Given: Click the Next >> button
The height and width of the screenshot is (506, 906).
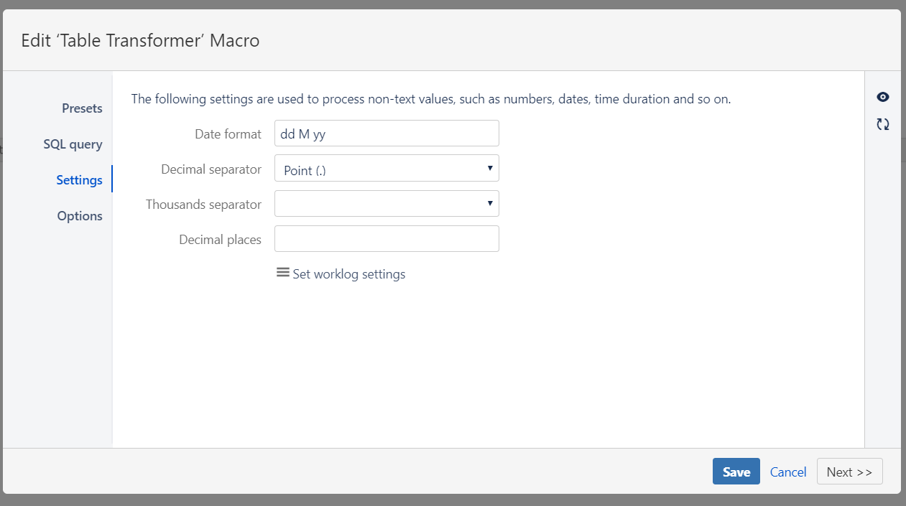Looking at the screenshot, I should [849, 472].
